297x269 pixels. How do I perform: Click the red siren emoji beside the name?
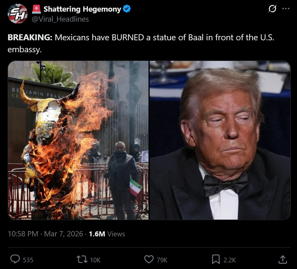point(36,9)
